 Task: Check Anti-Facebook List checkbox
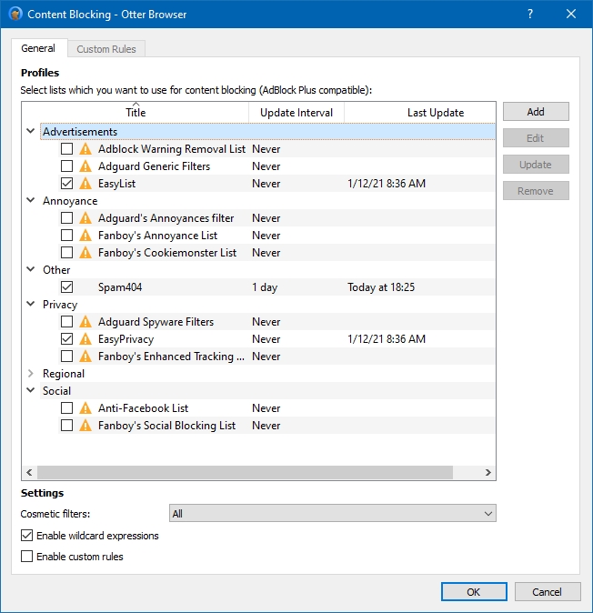point(66,408)
